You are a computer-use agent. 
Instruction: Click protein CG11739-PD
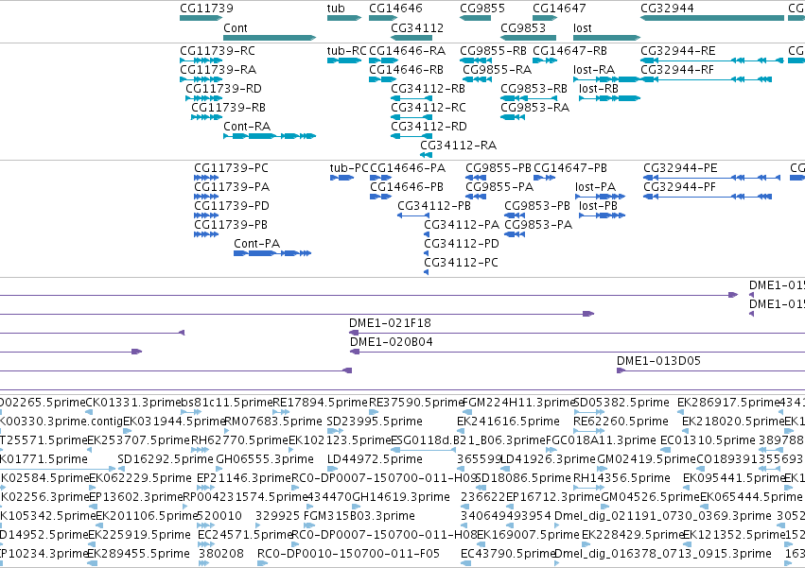[x=206, y=216]
